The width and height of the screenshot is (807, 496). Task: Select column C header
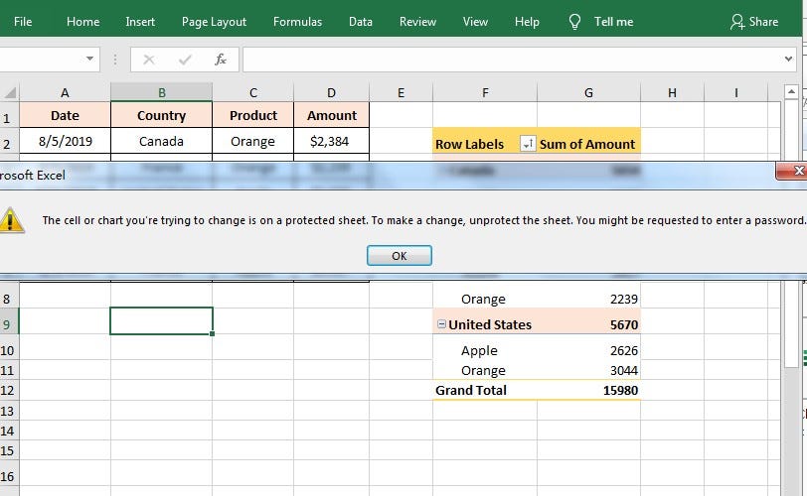pyautogui.click(x=253, y=92)
